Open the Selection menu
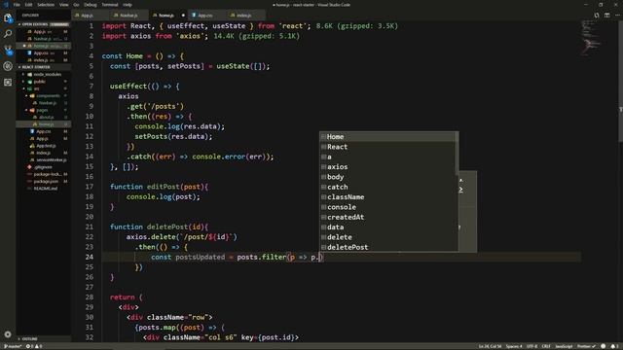The height and width of the screenshot is (350, 623). point(46,5)
